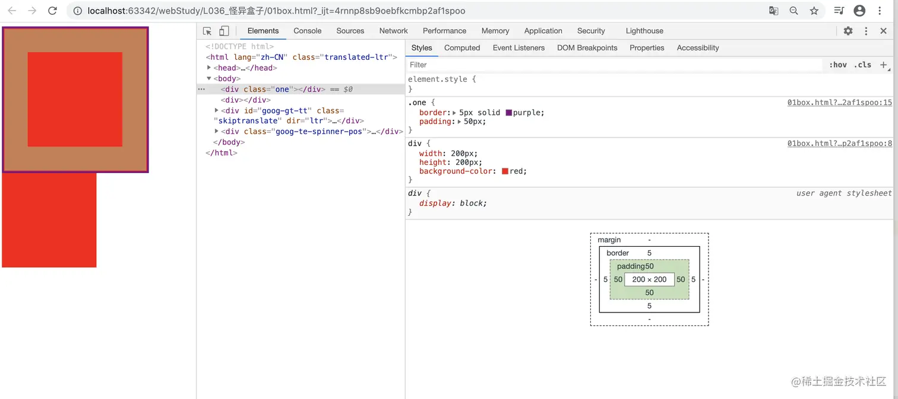898x399 pixels.
Task: Open the red background-color swatch
Action: pos(505,171)
